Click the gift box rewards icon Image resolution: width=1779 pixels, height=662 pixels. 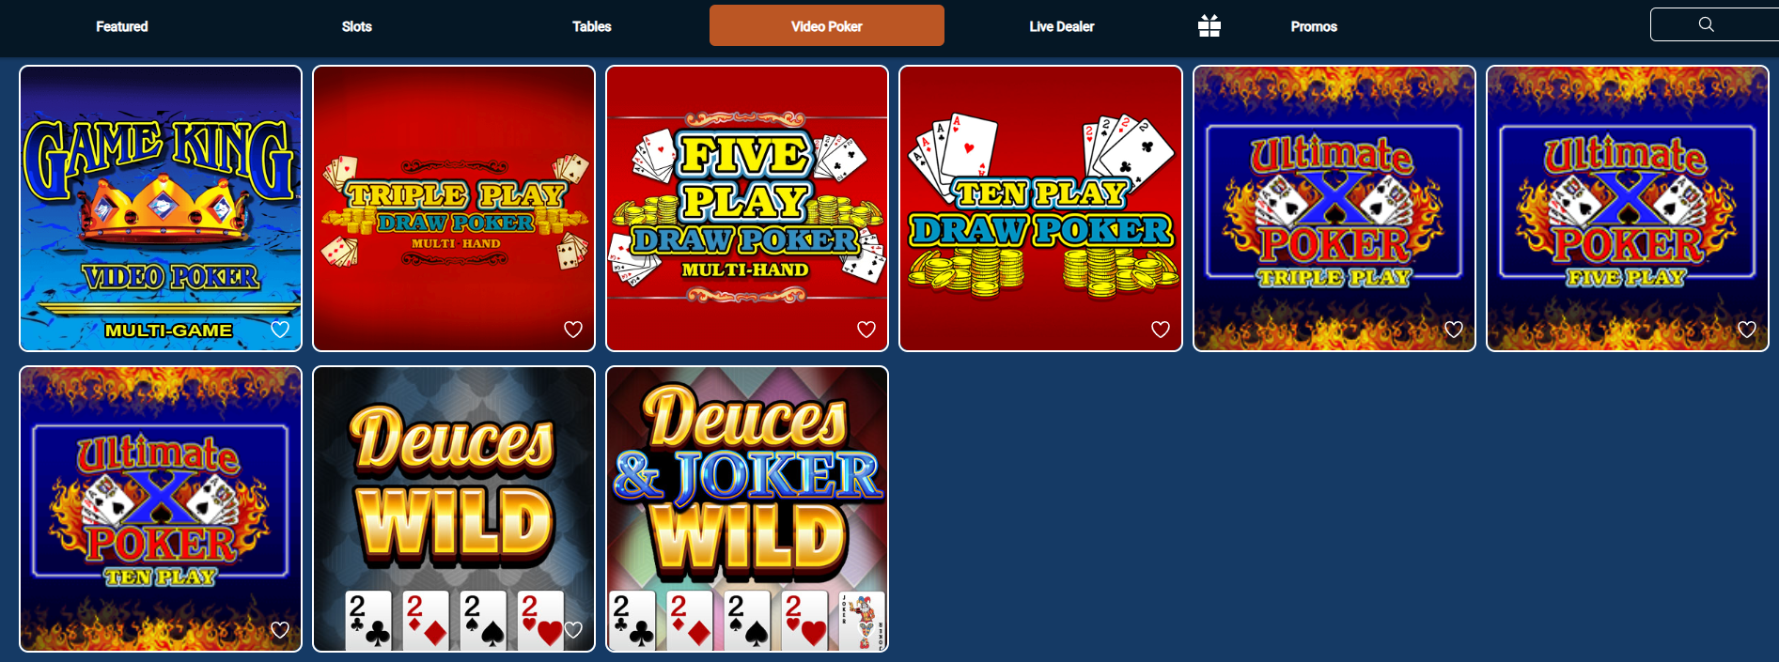coord(1209,26)
